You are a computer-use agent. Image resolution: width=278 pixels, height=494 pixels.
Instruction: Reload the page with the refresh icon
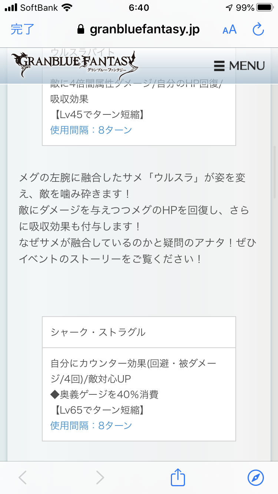[258, 29]
